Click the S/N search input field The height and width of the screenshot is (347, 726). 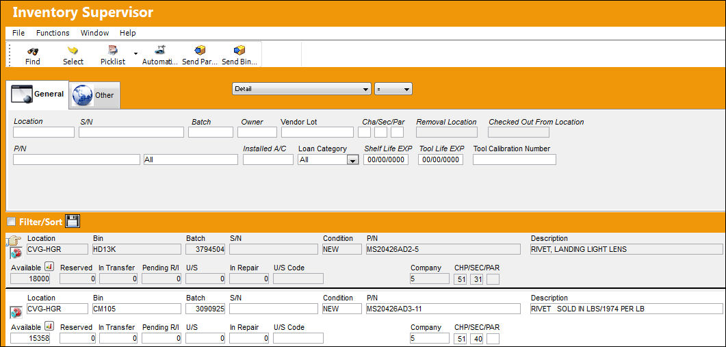pyautogui.click(x=131, y=132)
